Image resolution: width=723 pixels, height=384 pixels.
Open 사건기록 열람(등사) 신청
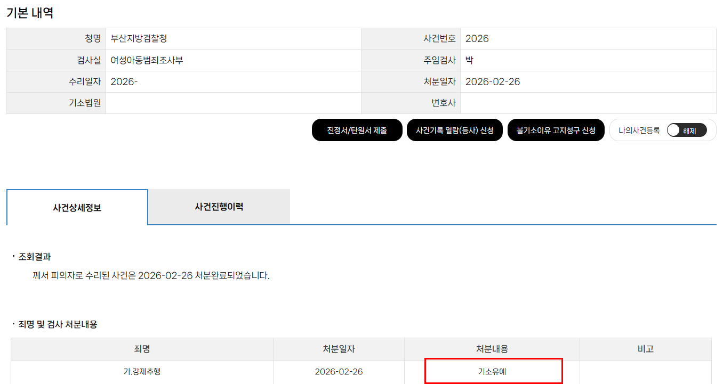454,130
